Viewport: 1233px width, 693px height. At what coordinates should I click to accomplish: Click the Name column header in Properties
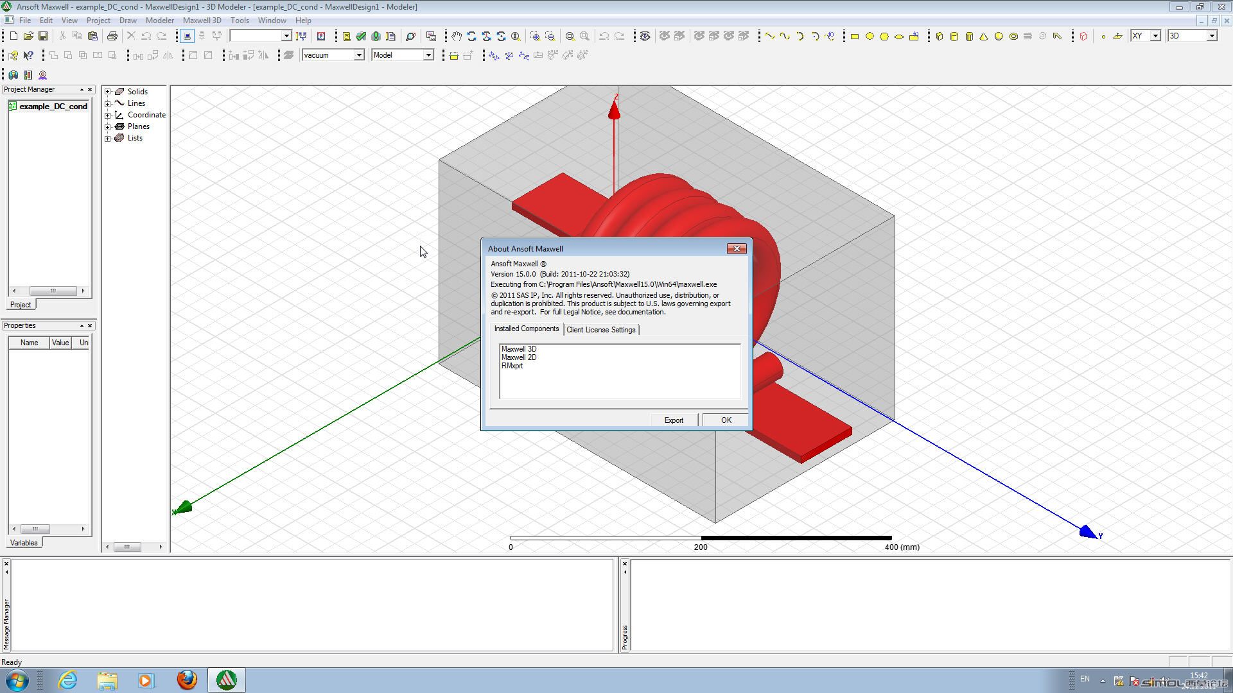[29, 343]
